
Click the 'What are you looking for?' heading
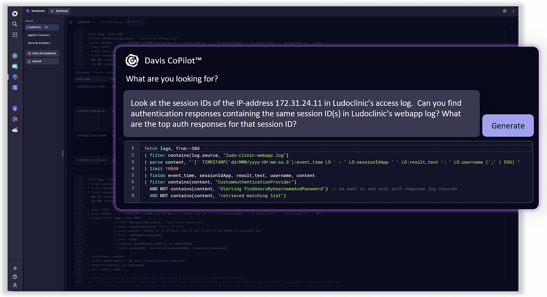pos(172,79)
